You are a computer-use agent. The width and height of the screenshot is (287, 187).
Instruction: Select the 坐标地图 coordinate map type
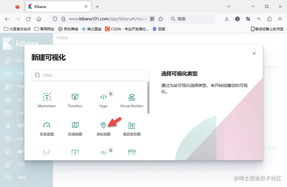103,129
